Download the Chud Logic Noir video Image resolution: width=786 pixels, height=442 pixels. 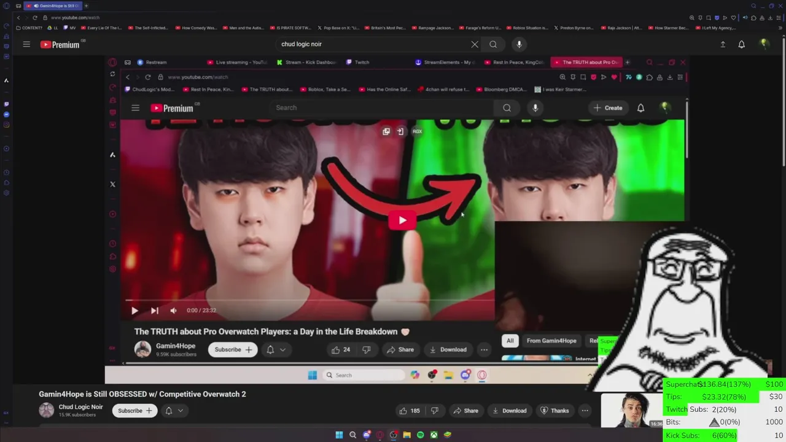pos(509,411)
